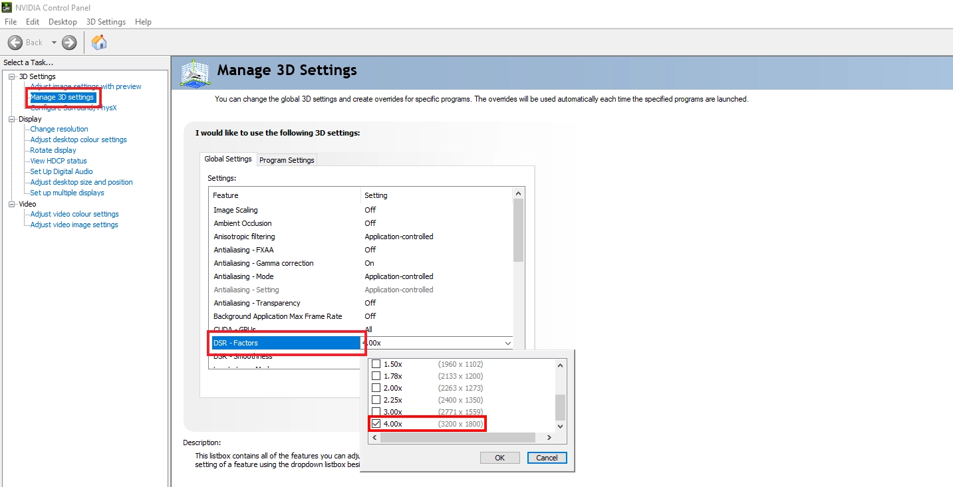Open the 3D Settings menu
The width and height of the screenshot is (953, 487).
106,22
